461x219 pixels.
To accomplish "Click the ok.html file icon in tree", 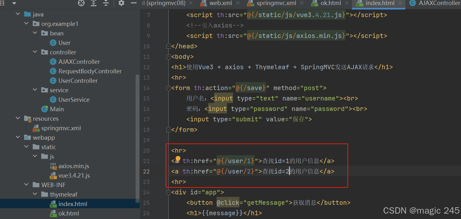I will click(x=53, y=214).
